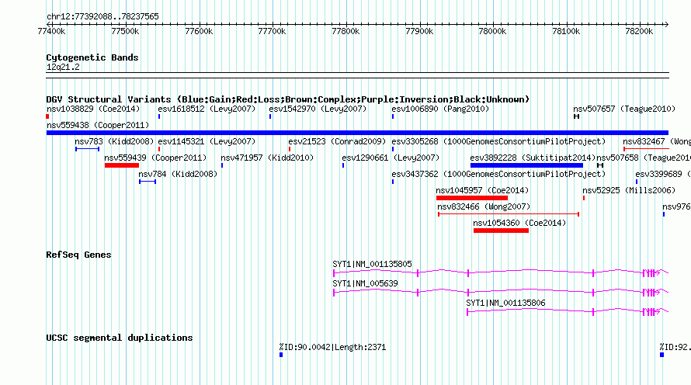Open the nsv832466 (Wong2007) red variant line
Viewport: 691px width, 385px height.
pyautogui.click(x=508, y=214)
